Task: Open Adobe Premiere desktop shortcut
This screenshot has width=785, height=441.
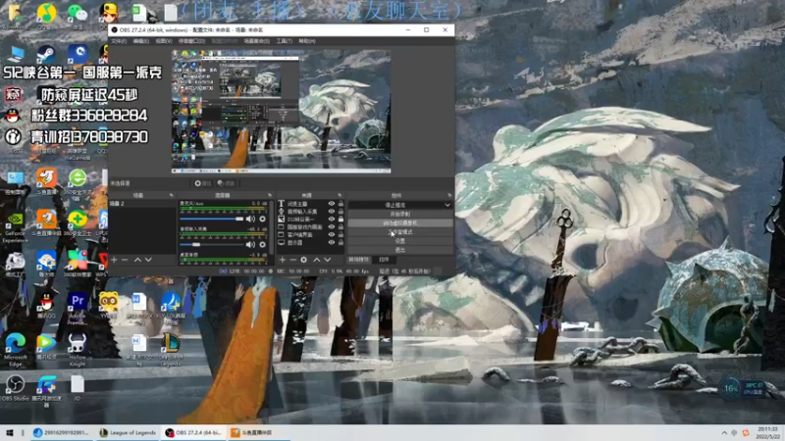Action: click(78, 306)
